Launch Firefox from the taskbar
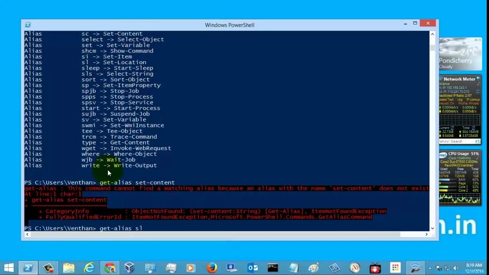Viewport: 489px width, 275px height. [x=212, y=268]
